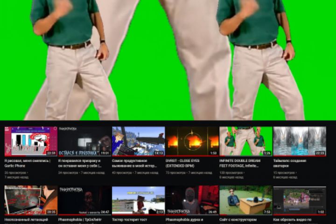Open the thumbnail with a laptop and an orange sleeve
Screen dimensions: 336x224
31,200
